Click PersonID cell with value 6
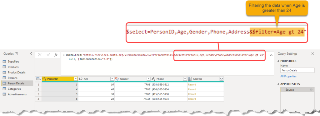The image size is (320, 116). click(60, 99)
